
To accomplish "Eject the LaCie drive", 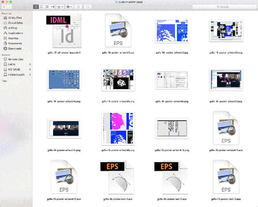I will click(30, 64).
